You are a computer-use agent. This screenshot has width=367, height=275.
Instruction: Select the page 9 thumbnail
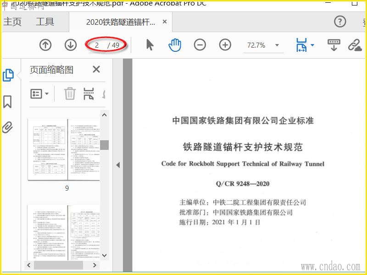coord(64,149)
